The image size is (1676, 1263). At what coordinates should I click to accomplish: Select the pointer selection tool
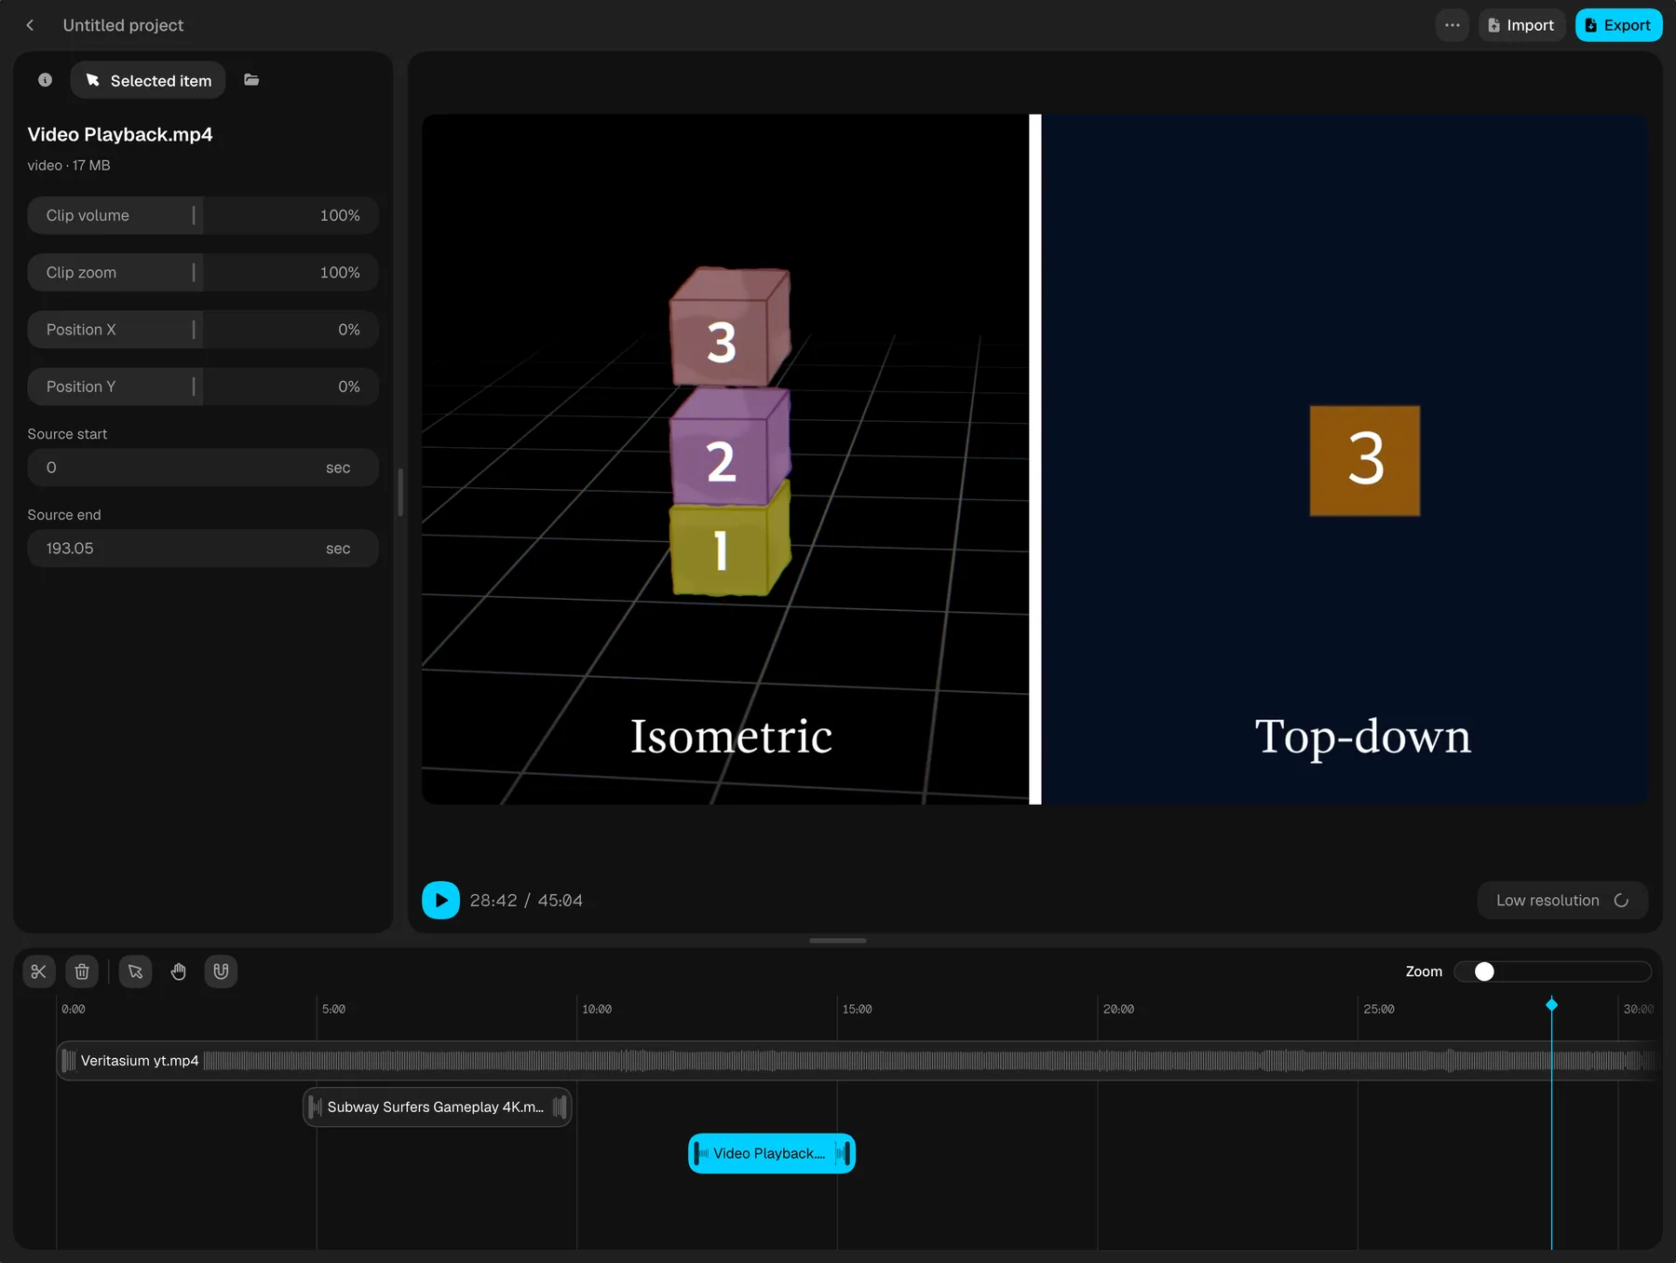(x=135, y=971)
